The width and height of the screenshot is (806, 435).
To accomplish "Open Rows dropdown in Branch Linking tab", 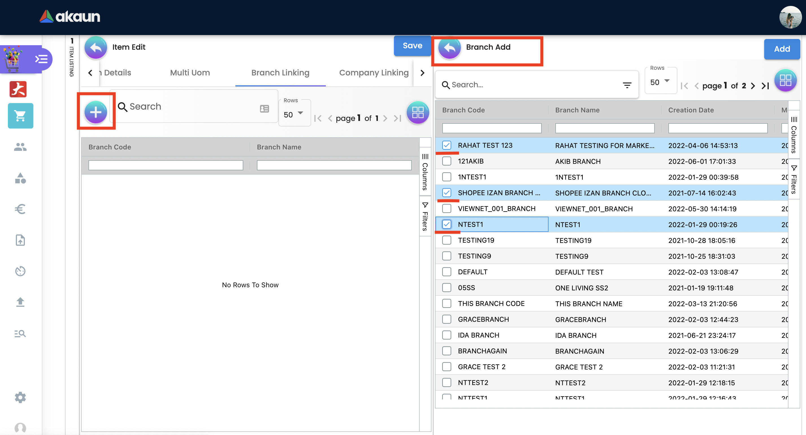I will tap(293, 114).
